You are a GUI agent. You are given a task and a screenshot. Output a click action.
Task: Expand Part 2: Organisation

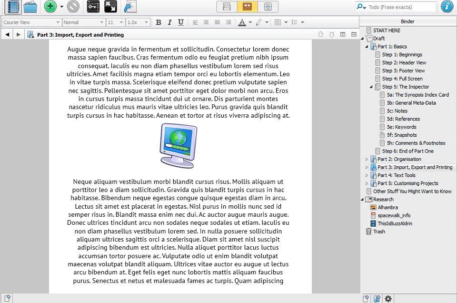coord(367,159)
